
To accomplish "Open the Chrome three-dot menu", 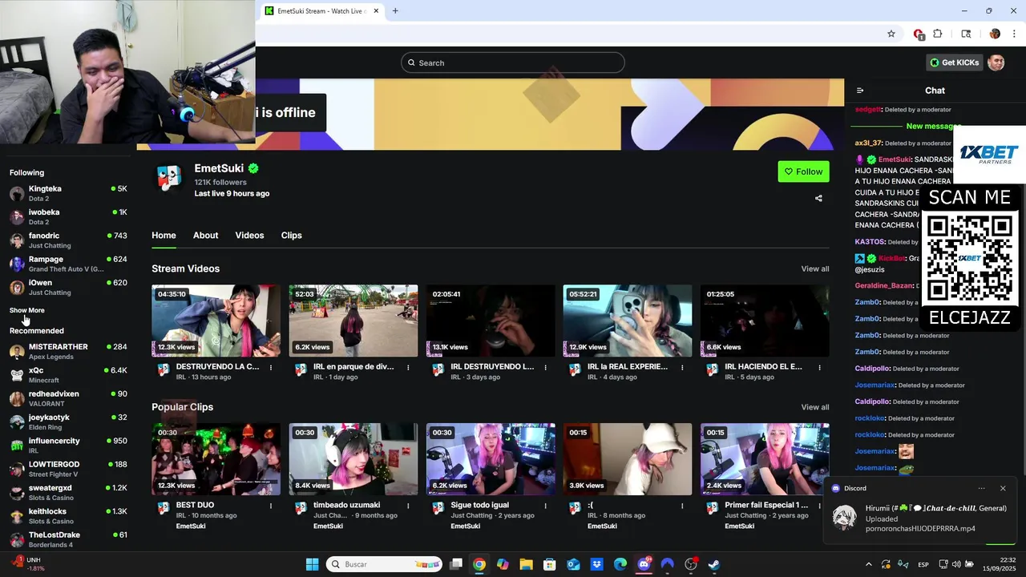I will (x=1014, y=34).
